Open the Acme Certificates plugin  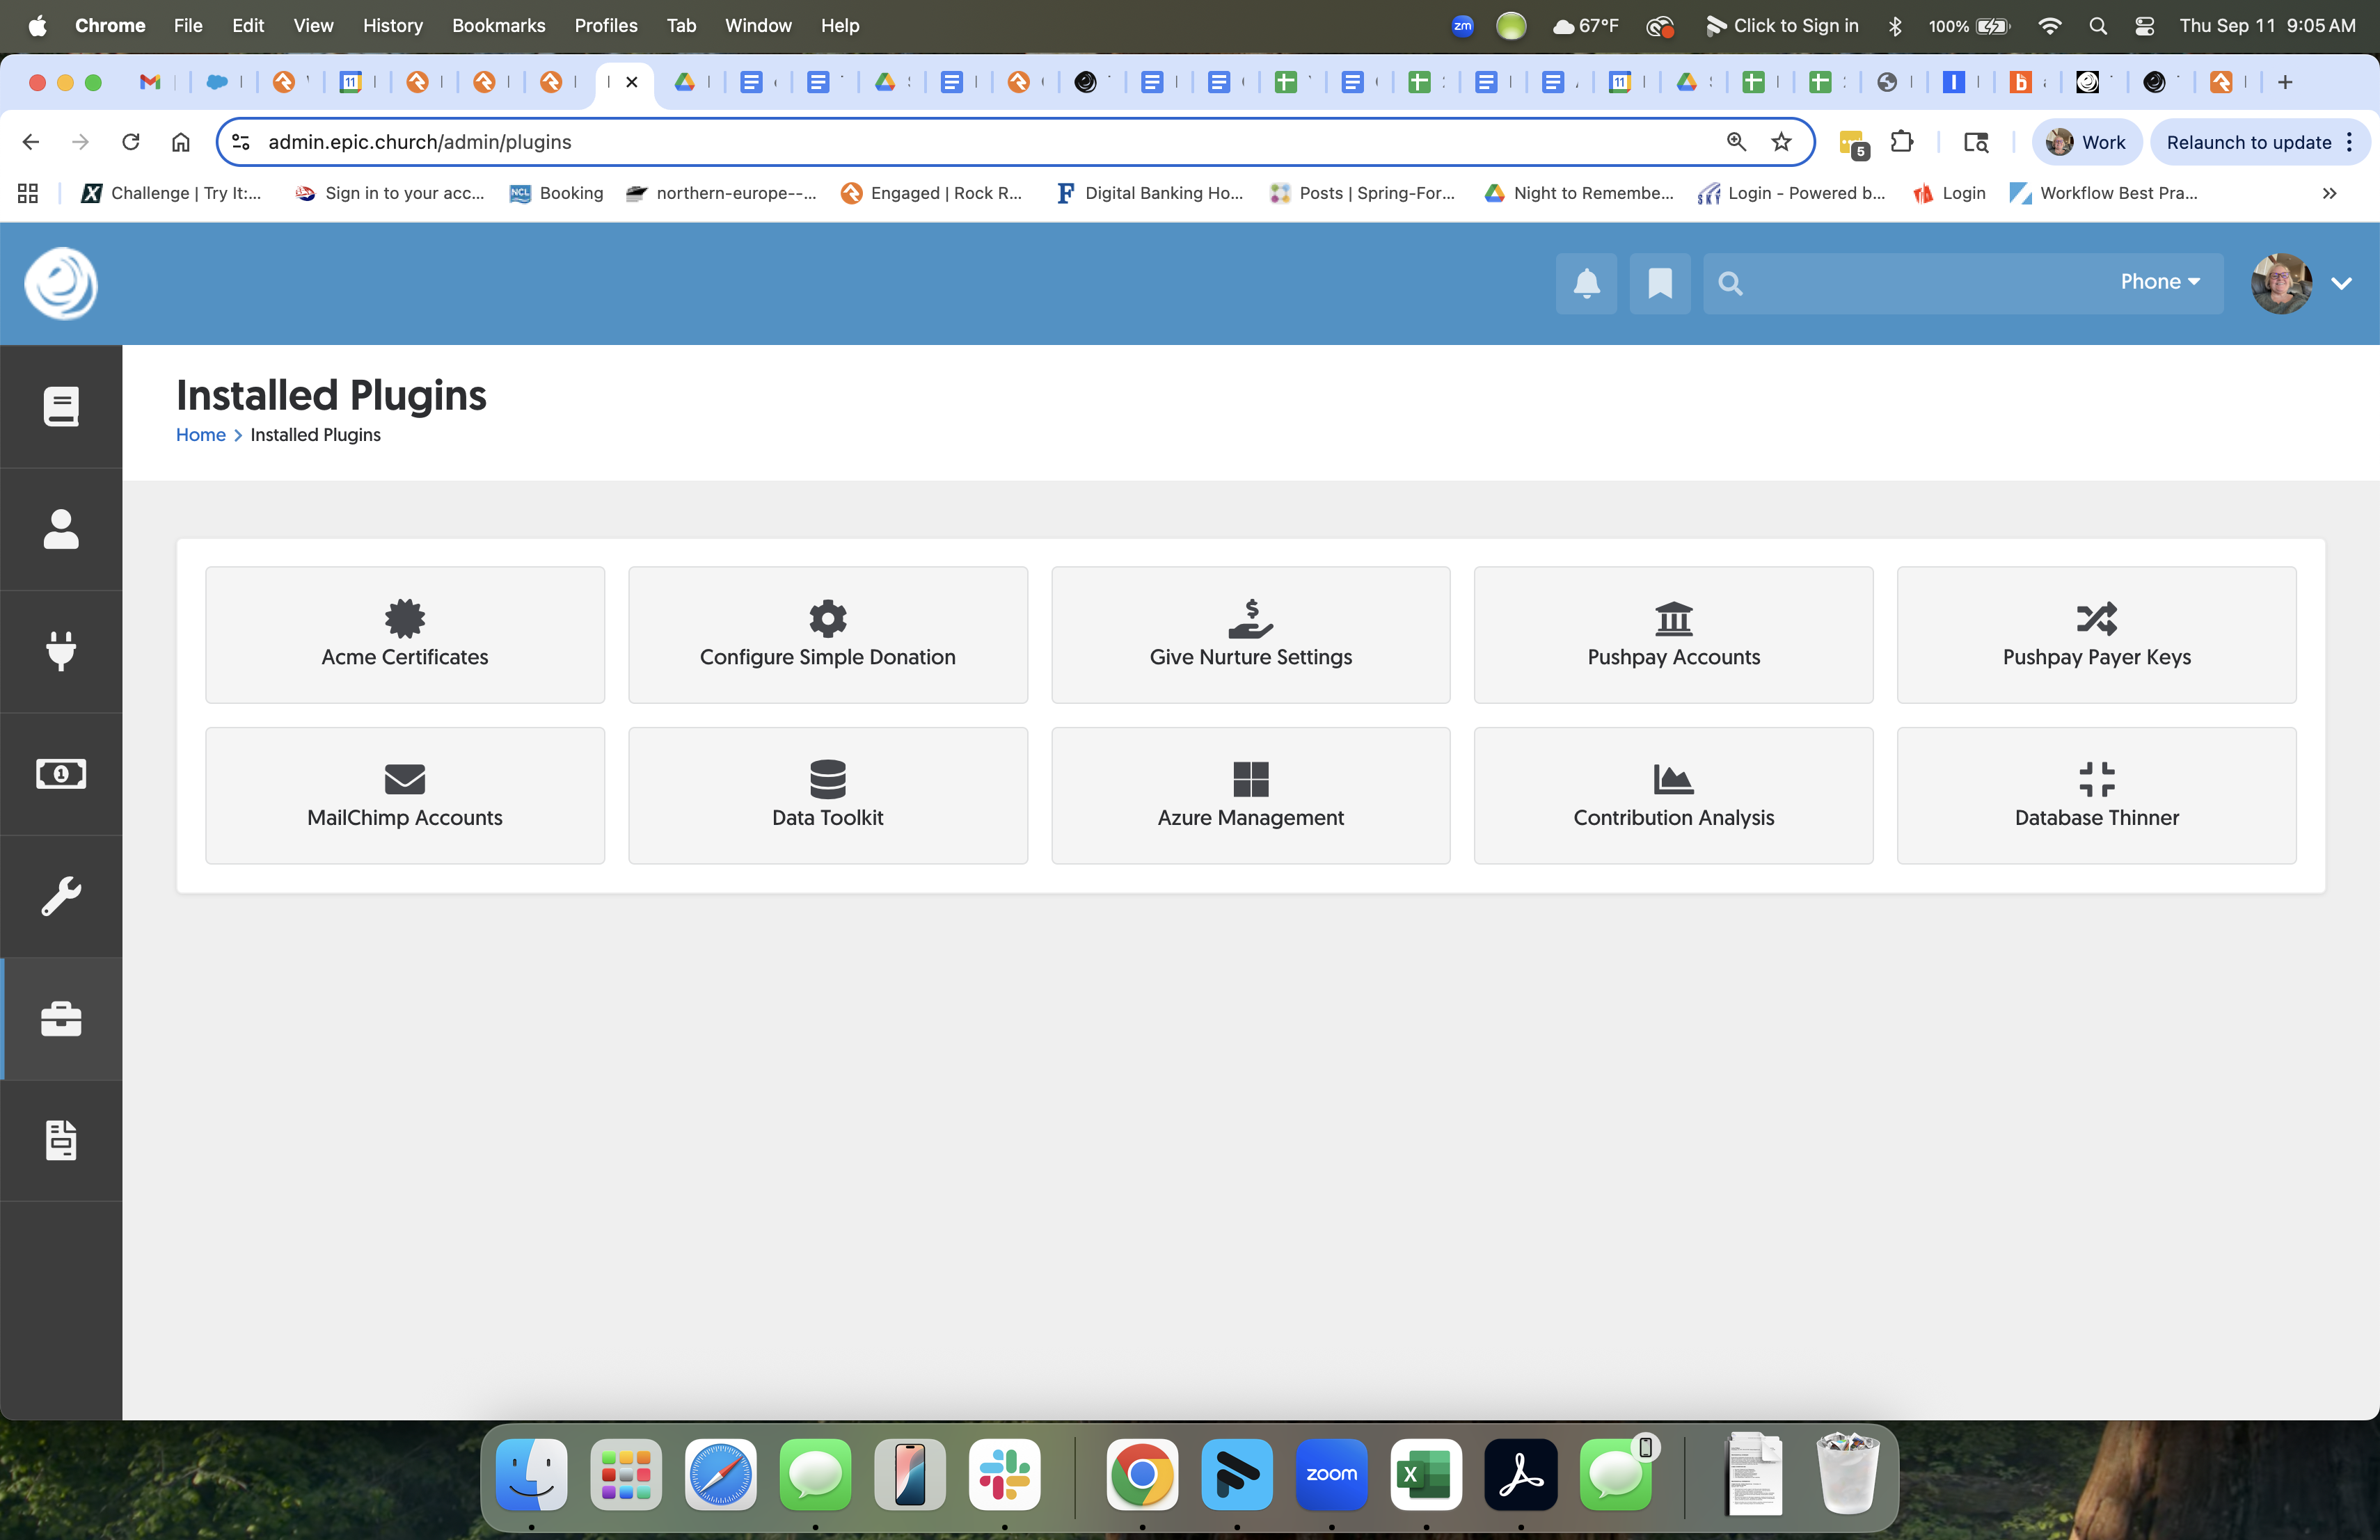pos(404,634)
